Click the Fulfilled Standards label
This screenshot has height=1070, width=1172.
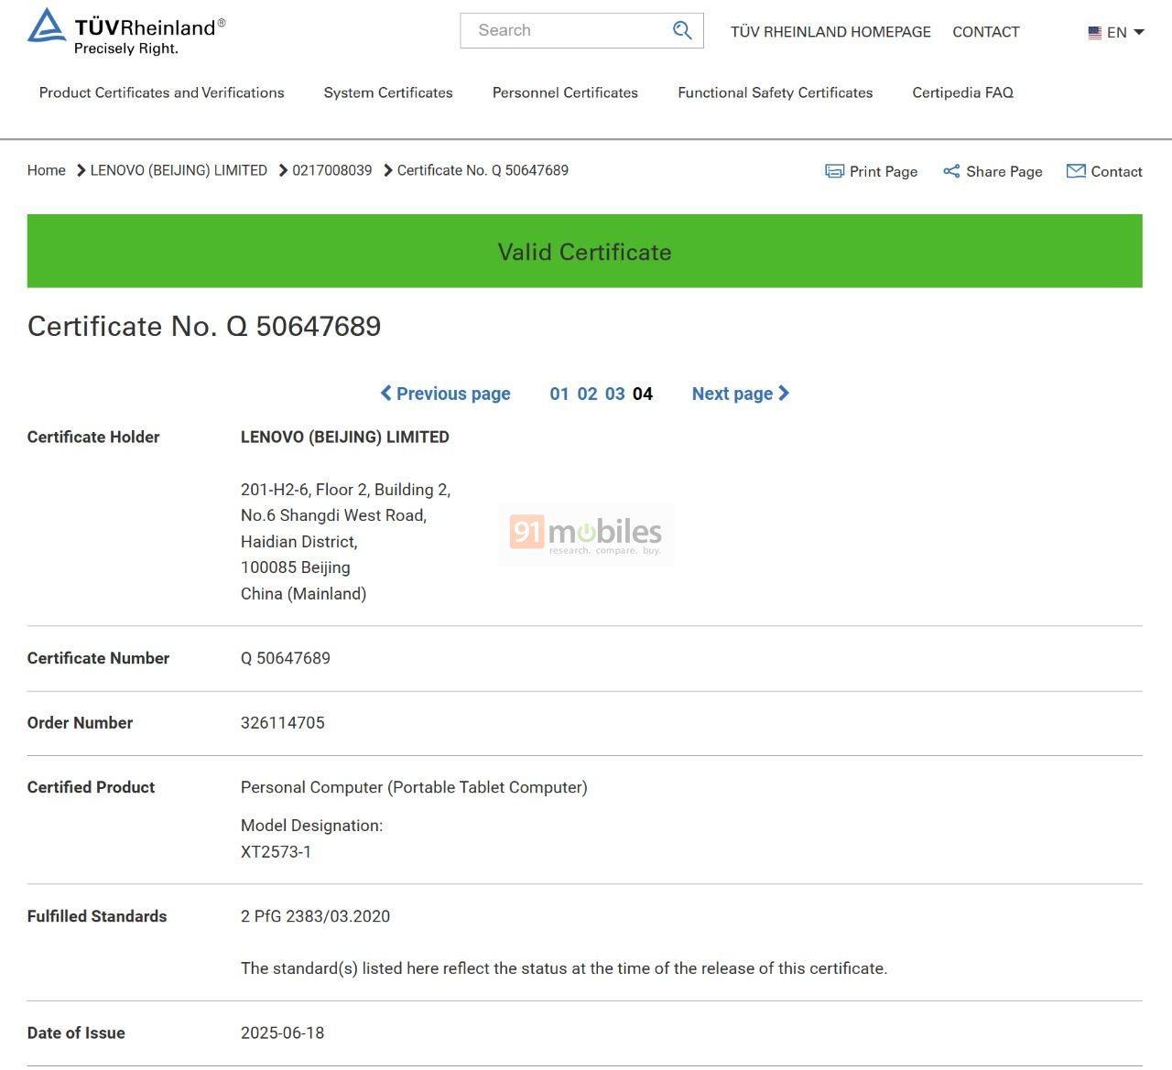click(x=97, y=916)
